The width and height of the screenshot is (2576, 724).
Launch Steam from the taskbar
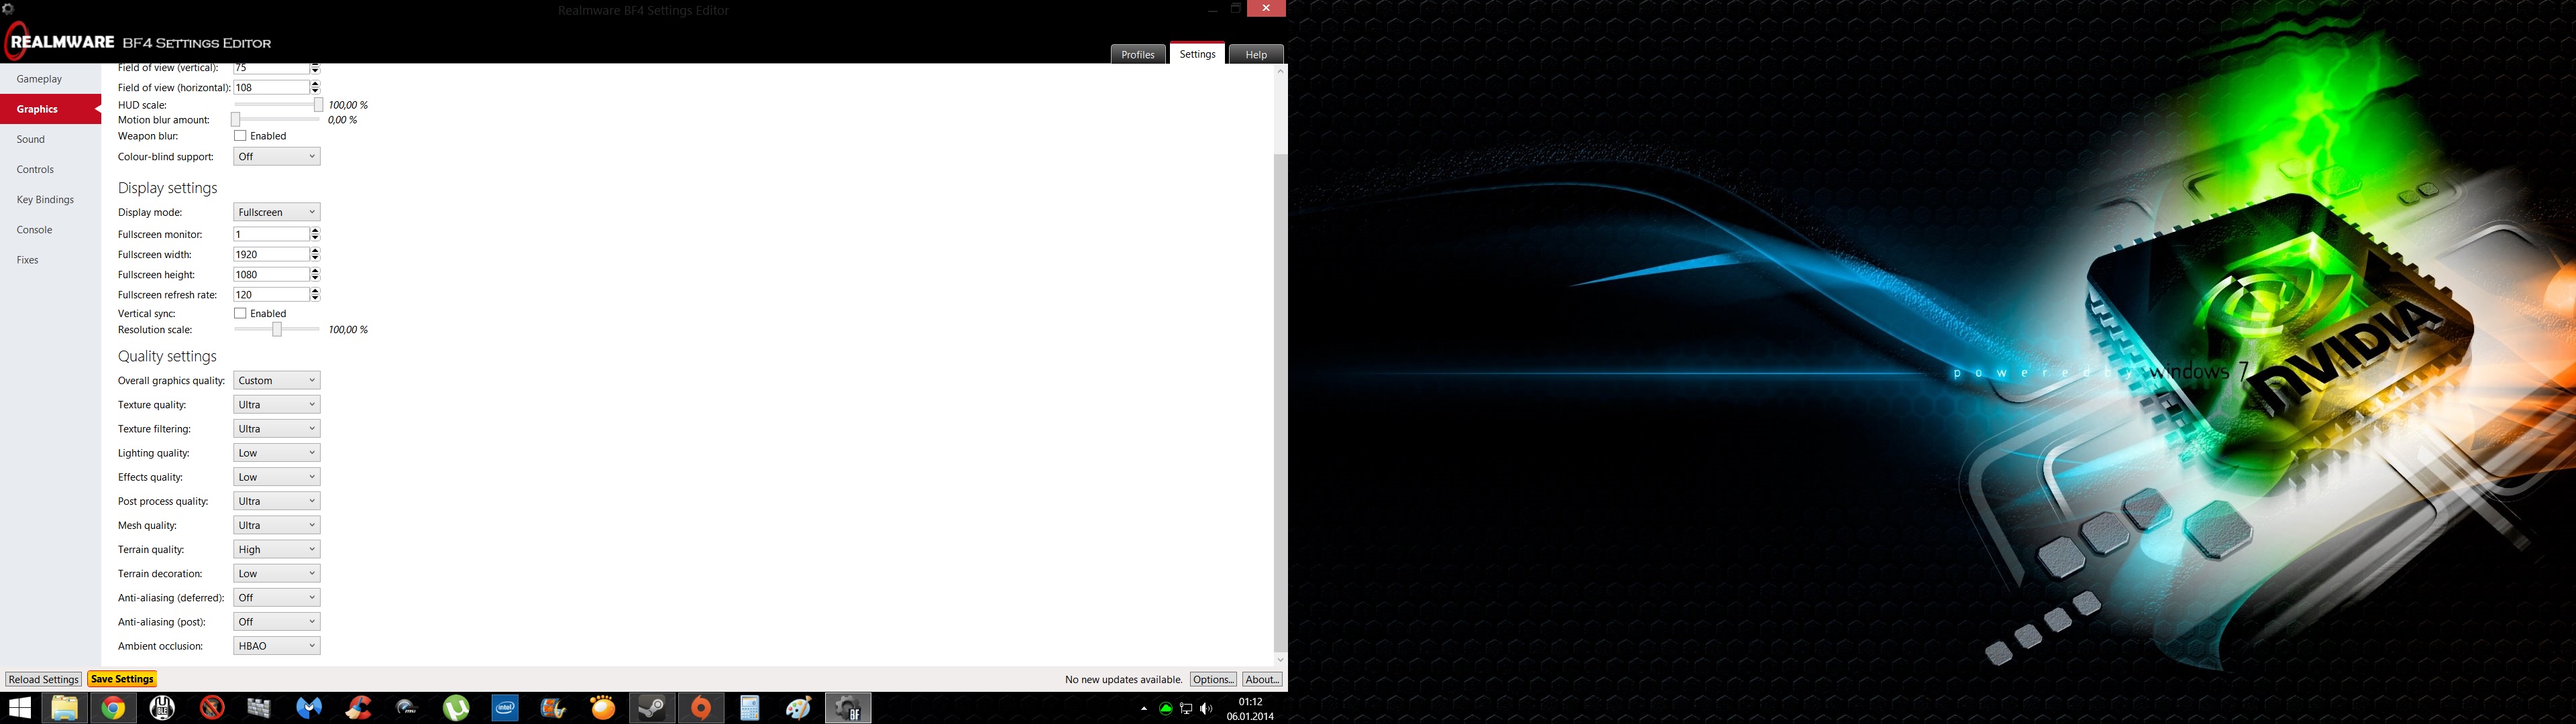tap(652, 708)
